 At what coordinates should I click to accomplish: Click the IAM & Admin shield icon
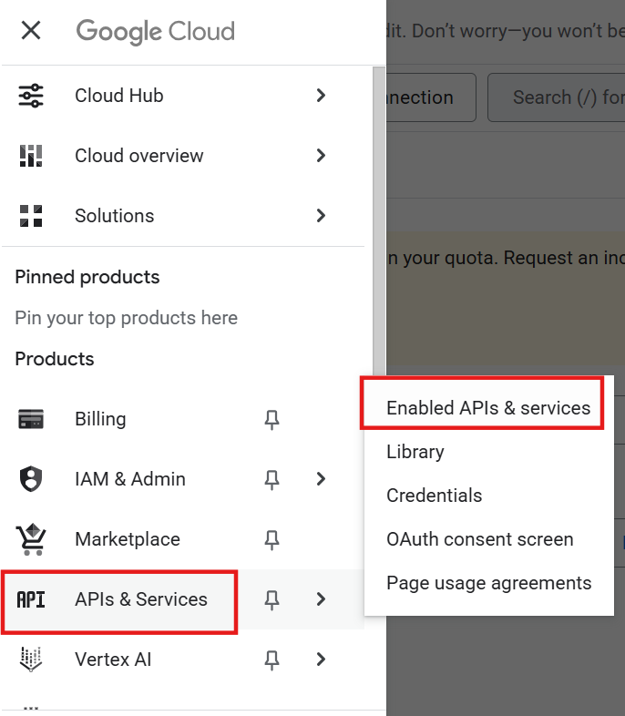(x=31, y=479)
